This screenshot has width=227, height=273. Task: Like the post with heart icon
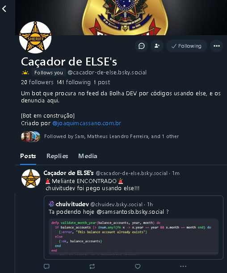tap(138, 266)
